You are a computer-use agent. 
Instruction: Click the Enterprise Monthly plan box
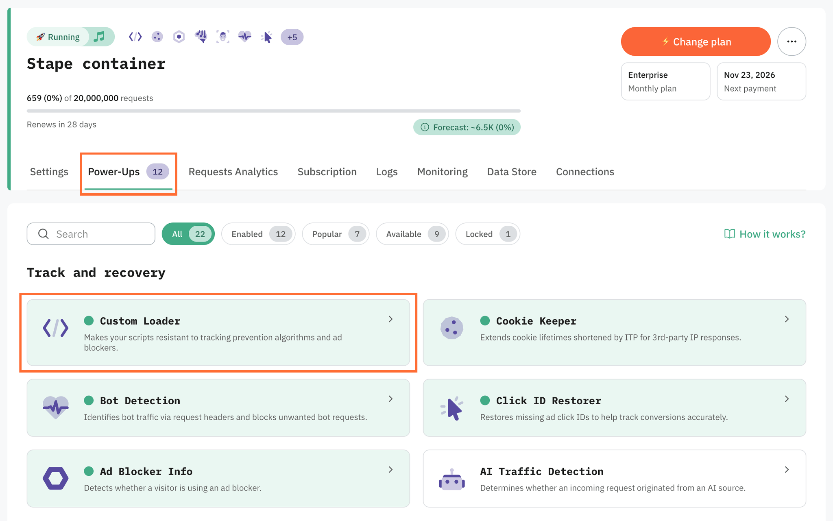(665, 81)
